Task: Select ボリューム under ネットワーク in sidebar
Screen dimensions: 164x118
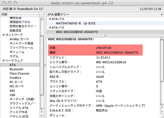Action: click(17, 52)
